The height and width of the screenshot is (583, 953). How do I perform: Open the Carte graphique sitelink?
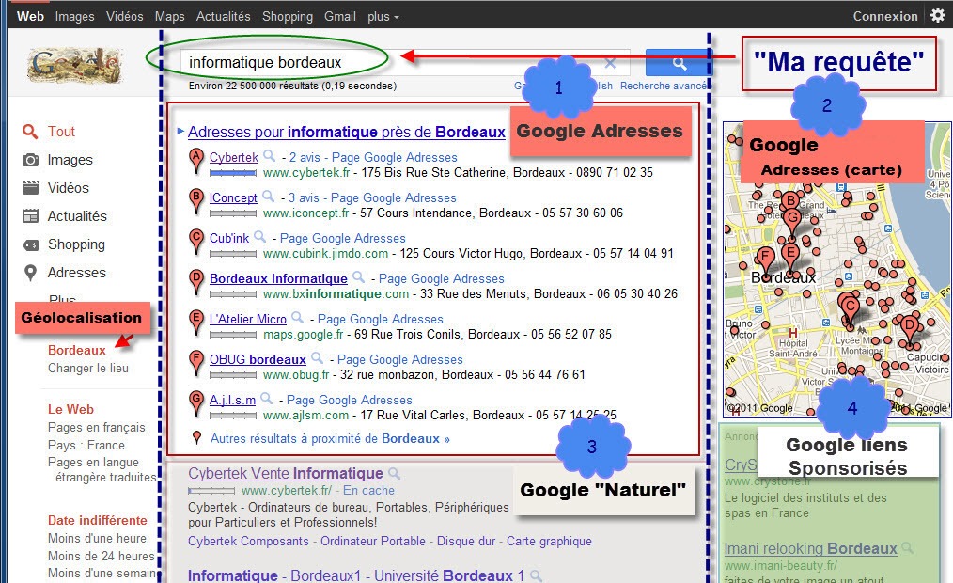550,541
